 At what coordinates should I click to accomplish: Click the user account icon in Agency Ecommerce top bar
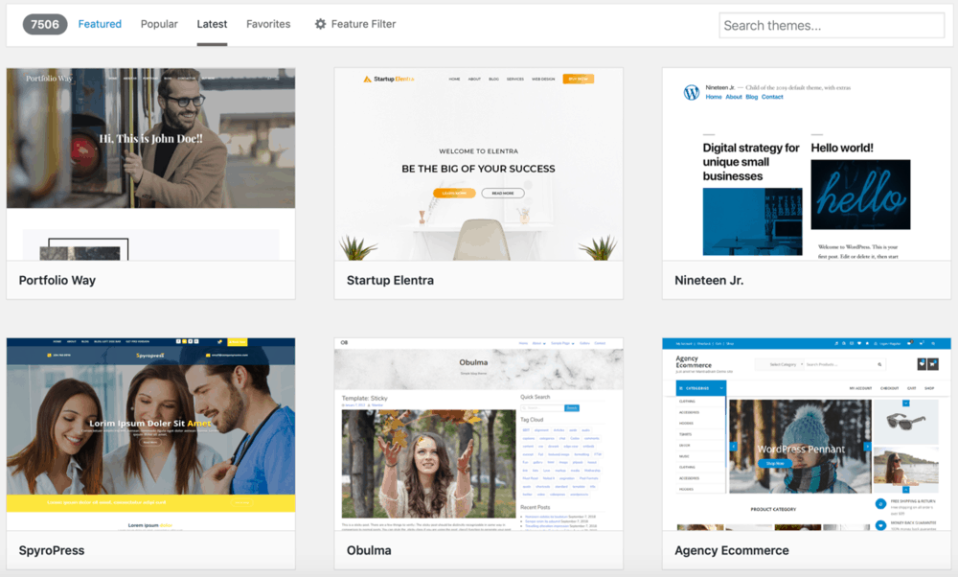pyautogui.click(x=877, y=344)
